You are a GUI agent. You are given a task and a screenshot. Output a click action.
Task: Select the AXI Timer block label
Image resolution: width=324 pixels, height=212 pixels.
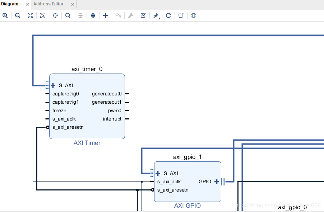coord(87,143)
